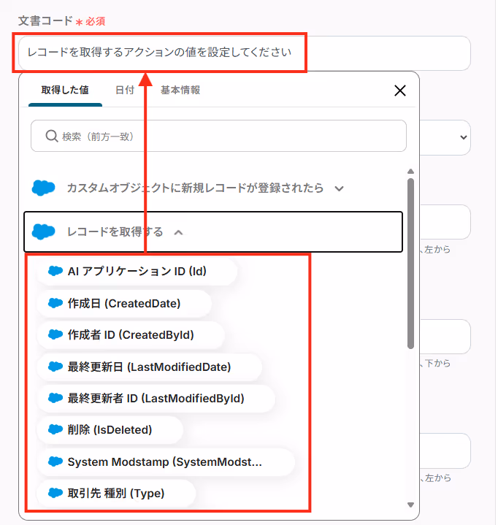Viewport: 498px width, 525px height.
Task: Select 削除 (IsDeleted) value
Action: coord(110,430)
